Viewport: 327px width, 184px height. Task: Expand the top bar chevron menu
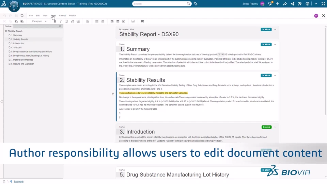[316, 4]
